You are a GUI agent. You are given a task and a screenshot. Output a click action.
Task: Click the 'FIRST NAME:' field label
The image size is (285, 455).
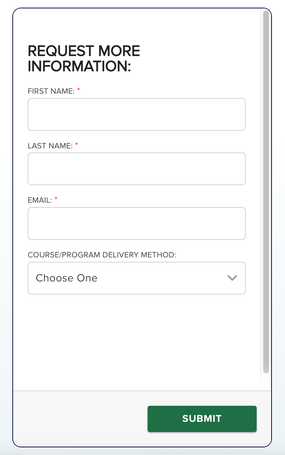(x=51, y=91)
